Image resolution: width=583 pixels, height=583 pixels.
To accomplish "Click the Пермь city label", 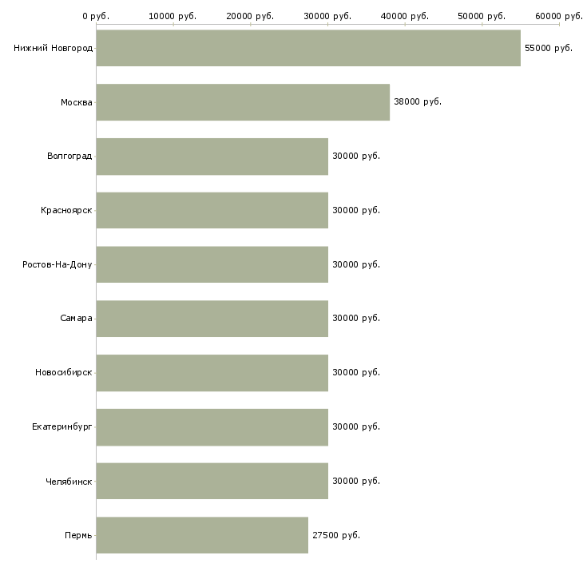I will pos(78,535).
